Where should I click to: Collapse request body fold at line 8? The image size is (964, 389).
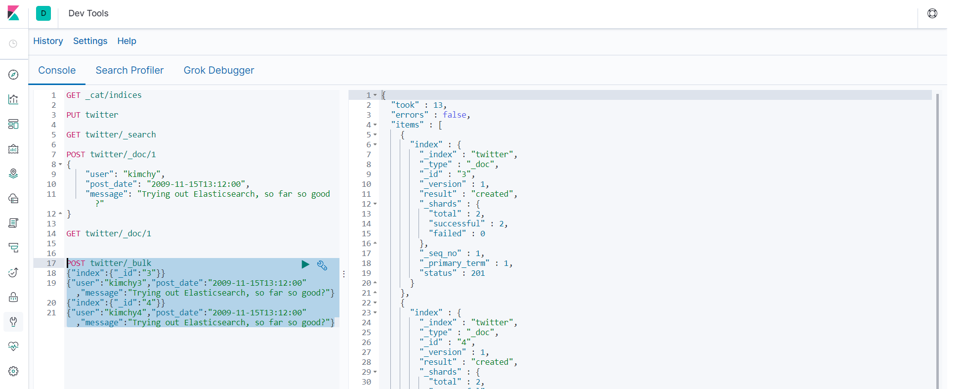tap(60, 164)
